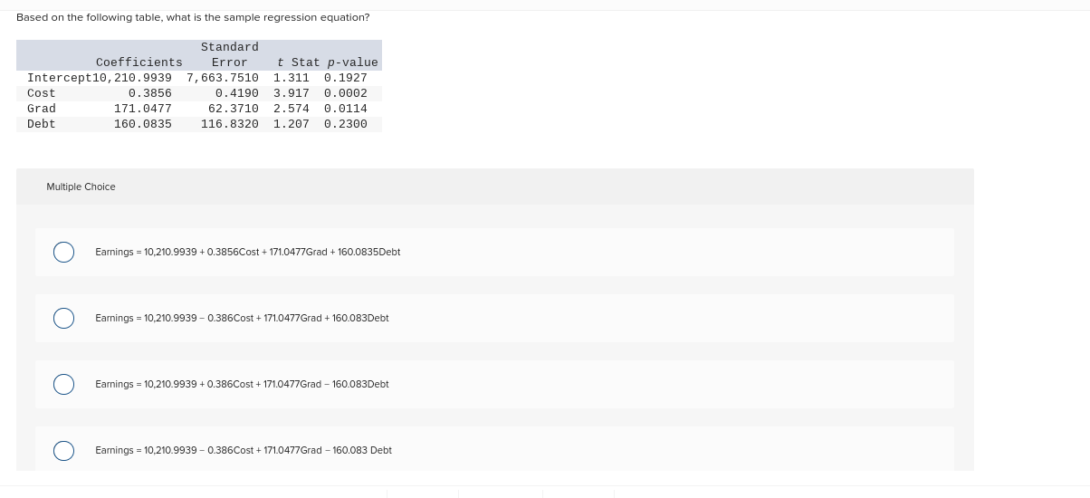Click the Coefficients column header

[139, 62]
